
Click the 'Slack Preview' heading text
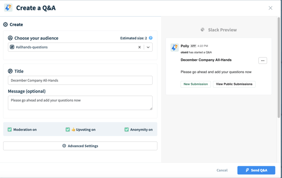[223, 30]
